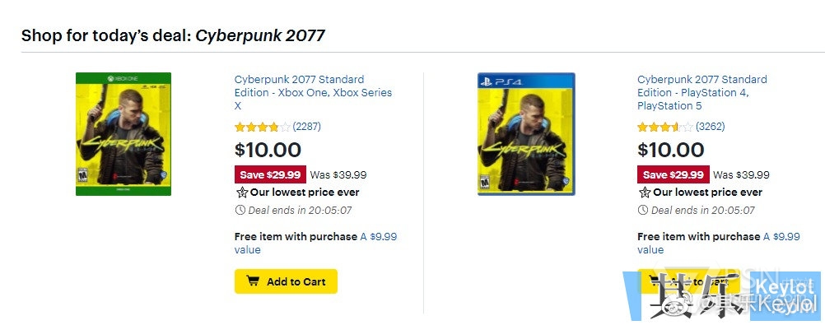Click Xbox free item $9.99 value link
Image resolution: width=825 pixels, height=325 pixels.
pyautogui.click(x=315, y=243)
